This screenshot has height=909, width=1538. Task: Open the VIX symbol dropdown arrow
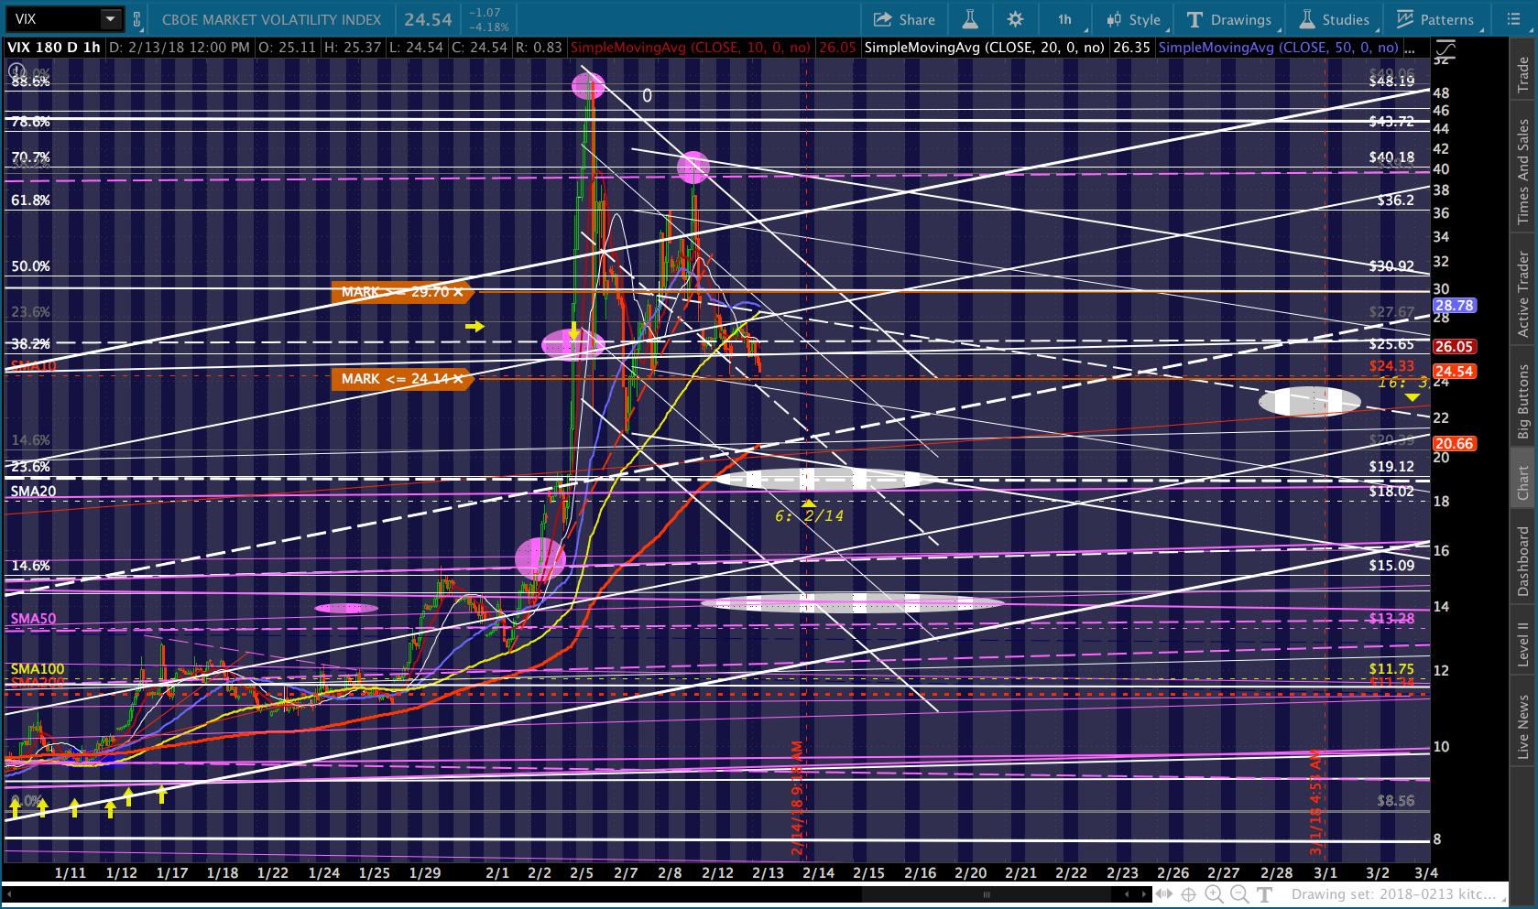point(110,19)
